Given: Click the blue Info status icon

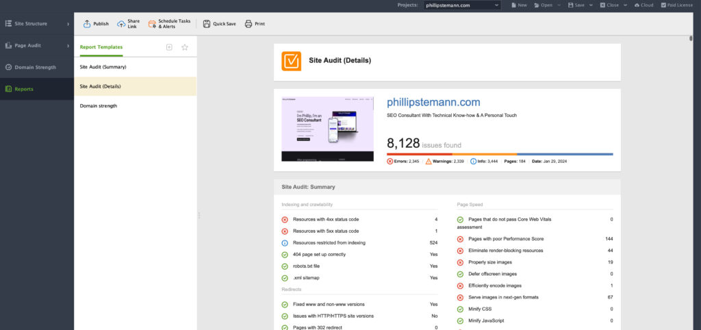Looking at the screenshot, I should click(473, 162).
